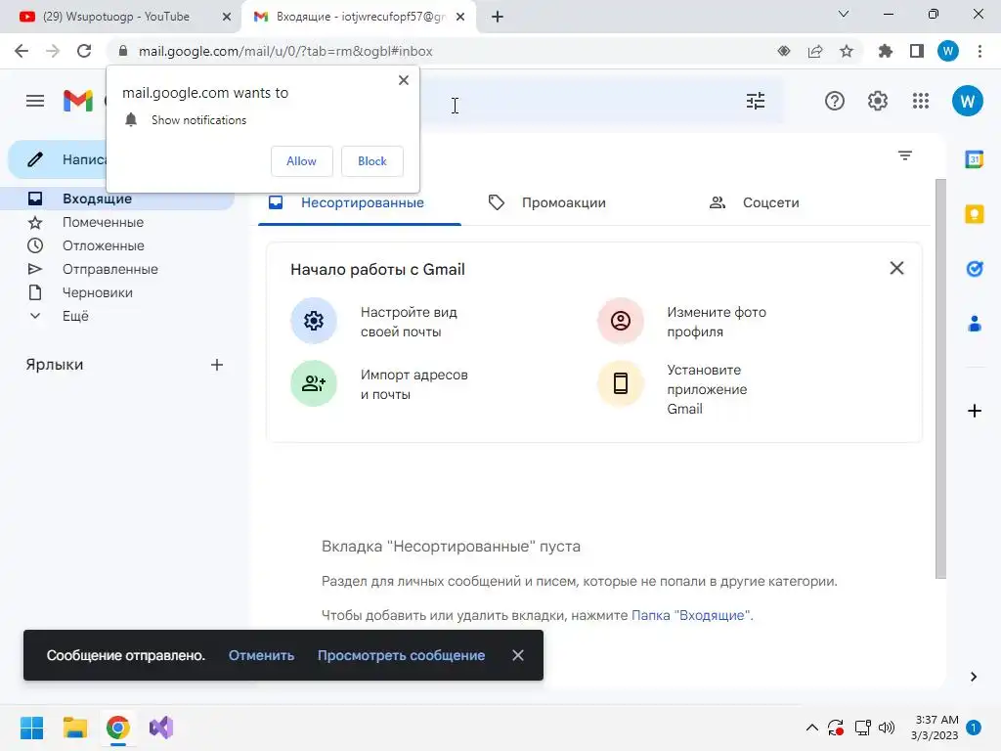Get add-ons plus icon in side panel
1001x751 pixels.
pos(975,411)
